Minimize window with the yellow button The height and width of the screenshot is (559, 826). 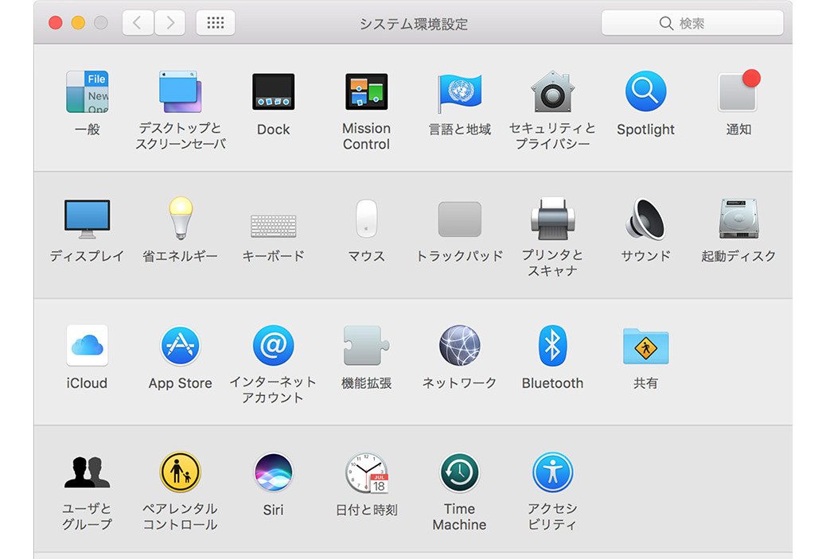click(x=79, y=22)
